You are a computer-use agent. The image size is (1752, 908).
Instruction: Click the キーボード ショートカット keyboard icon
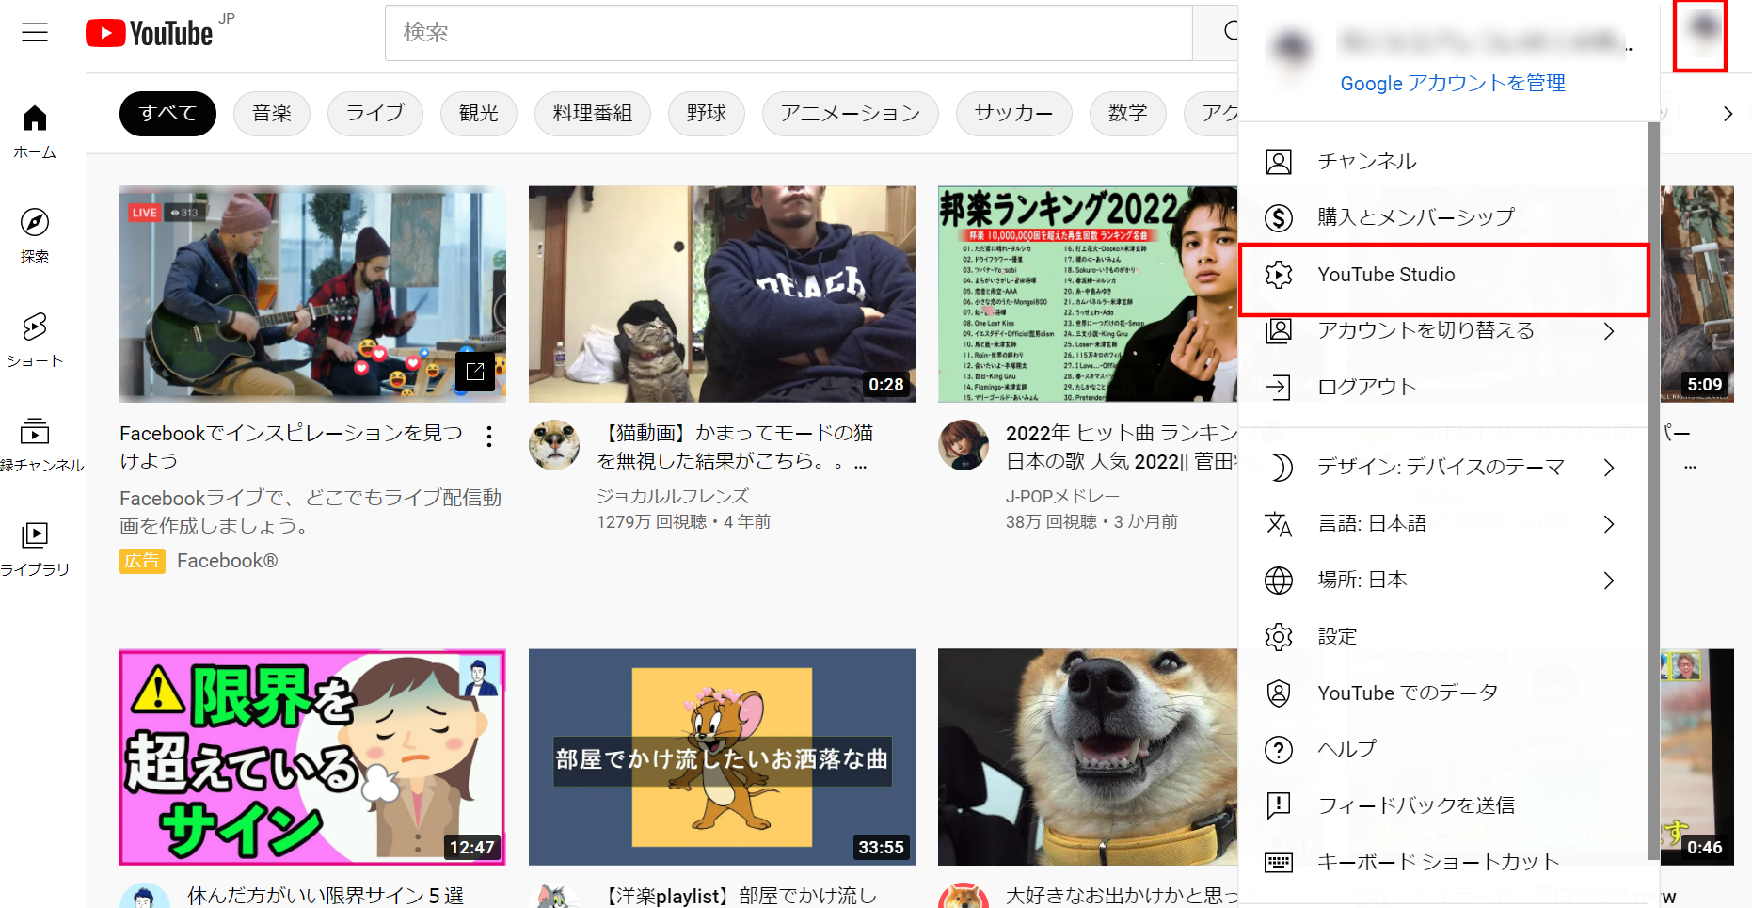point(1279,862)
